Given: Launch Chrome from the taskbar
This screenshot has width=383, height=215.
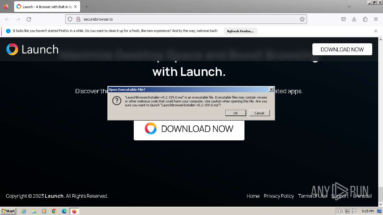Looking at the screenshot, I should [54, 211].
